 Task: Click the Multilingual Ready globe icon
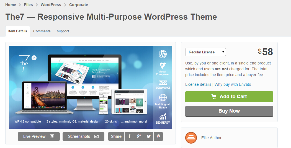163,98
